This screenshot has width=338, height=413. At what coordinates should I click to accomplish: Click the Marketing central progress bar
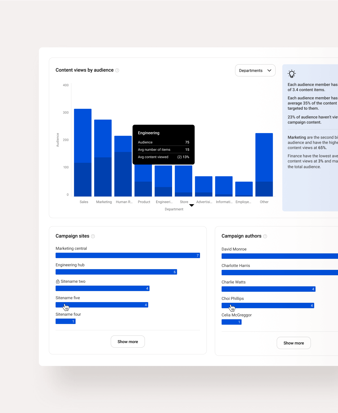click(x=128, y=255)
